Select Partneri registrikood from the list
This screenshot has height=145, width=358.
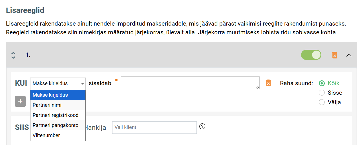[x=58, y=115]
